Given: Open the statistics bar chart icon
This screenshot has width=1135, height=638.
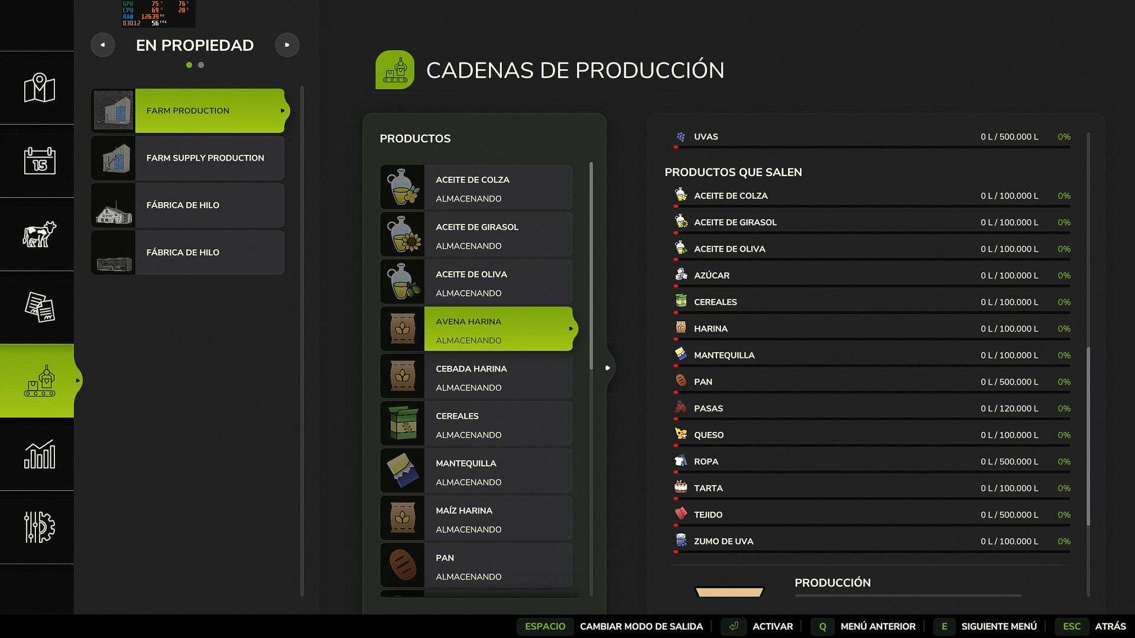Looking at the screenshot, I should pyautogui.click(x=39, y=454).
